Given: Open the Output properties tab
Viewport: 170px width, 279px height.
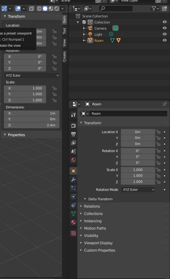Looking at the screenshot, I should point(73,134).
